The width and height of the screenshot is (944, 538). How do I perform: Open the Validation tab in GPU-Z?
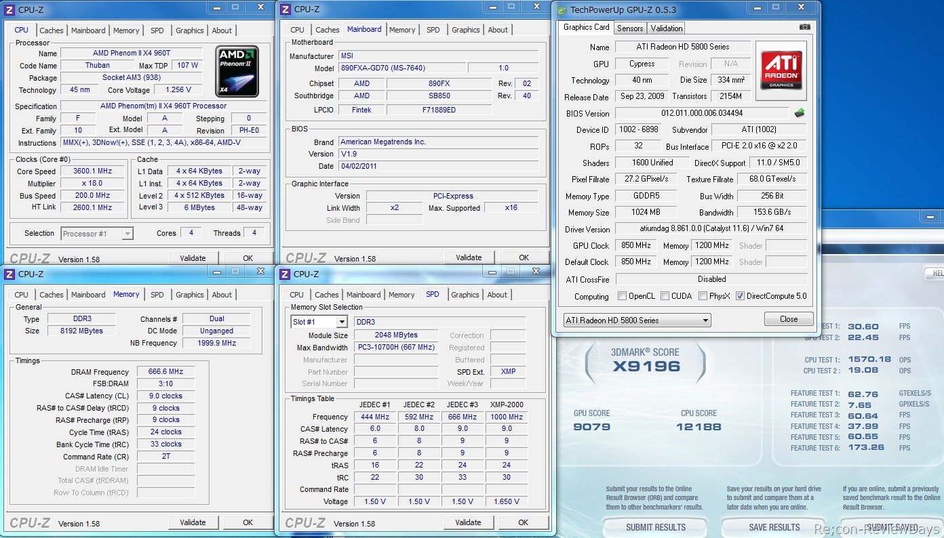[666, 28]
